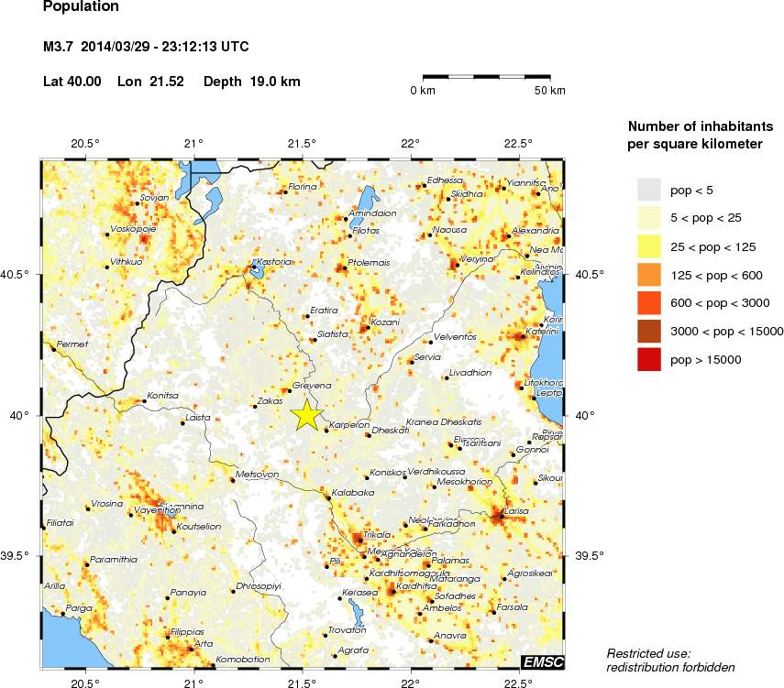Pick the Katerini city marker
The image size is (784, 688).
click(x=522, y=337)
